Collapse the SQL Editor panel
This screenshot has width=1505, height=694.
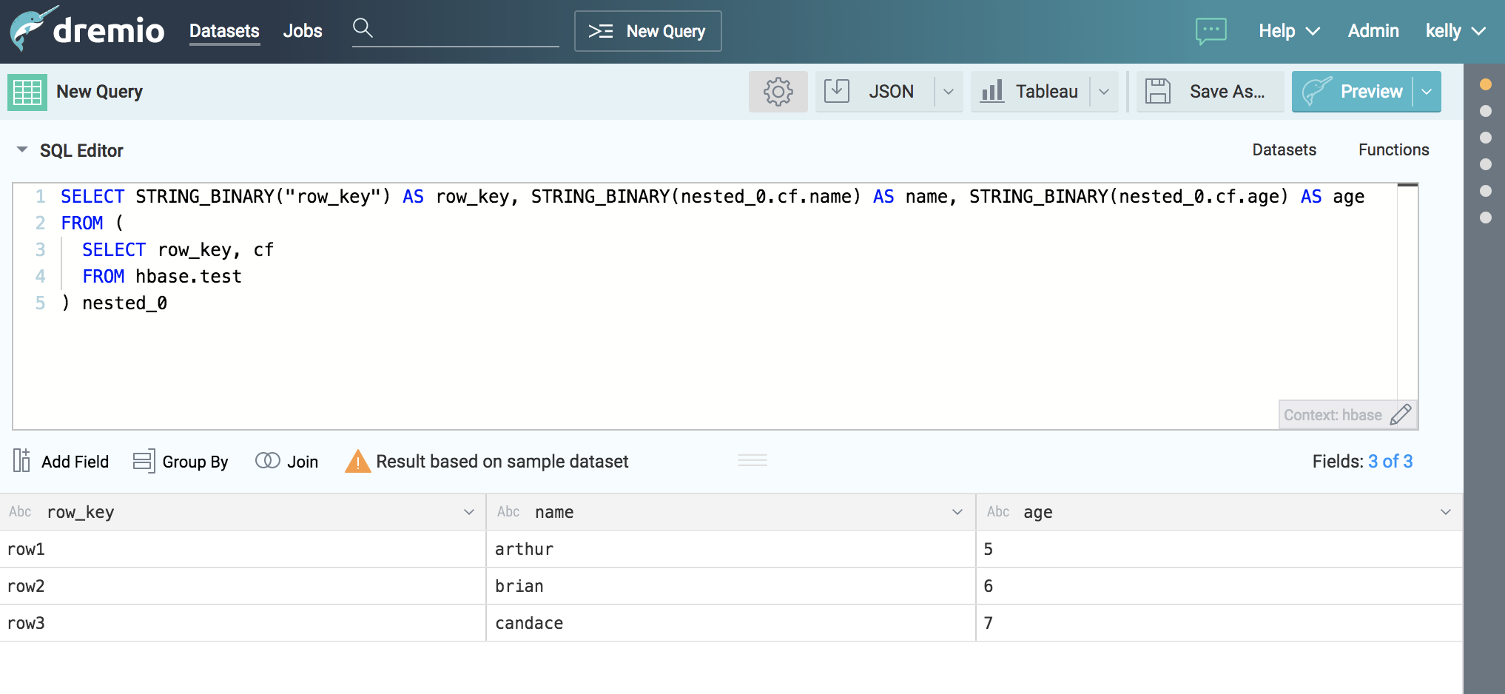[x=22, y=150]
